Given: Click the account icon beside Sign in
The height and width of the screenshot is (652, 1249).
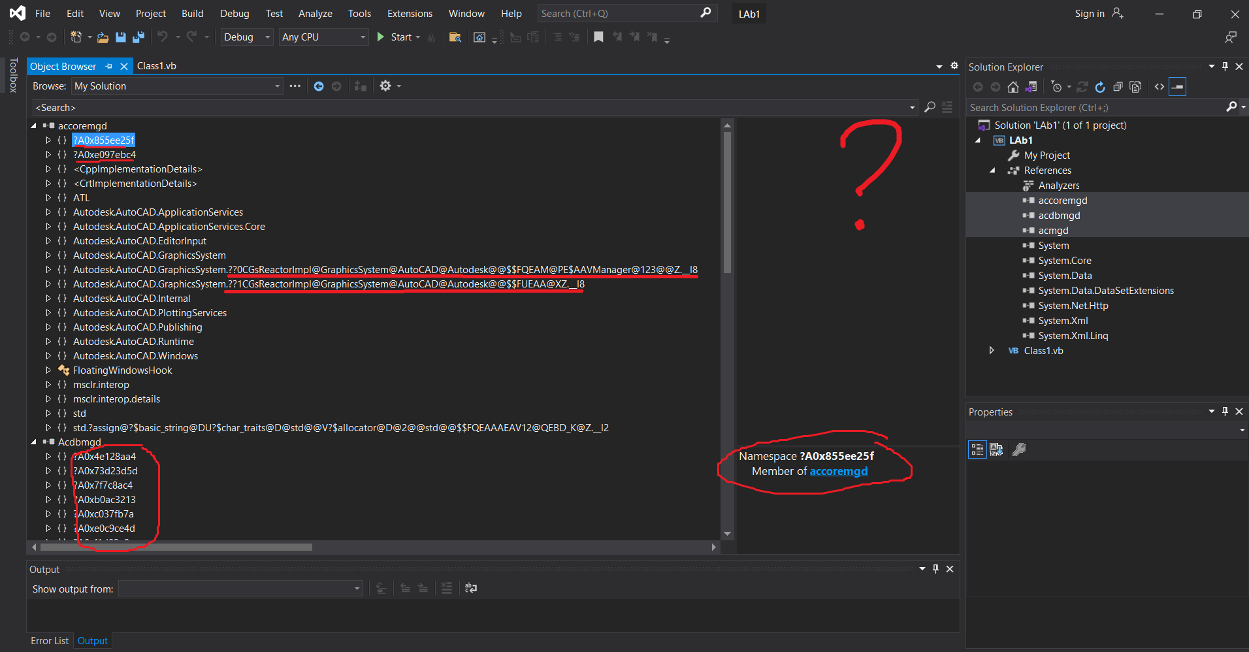Looking at the screenshot, I should [x=1118, y=13].
